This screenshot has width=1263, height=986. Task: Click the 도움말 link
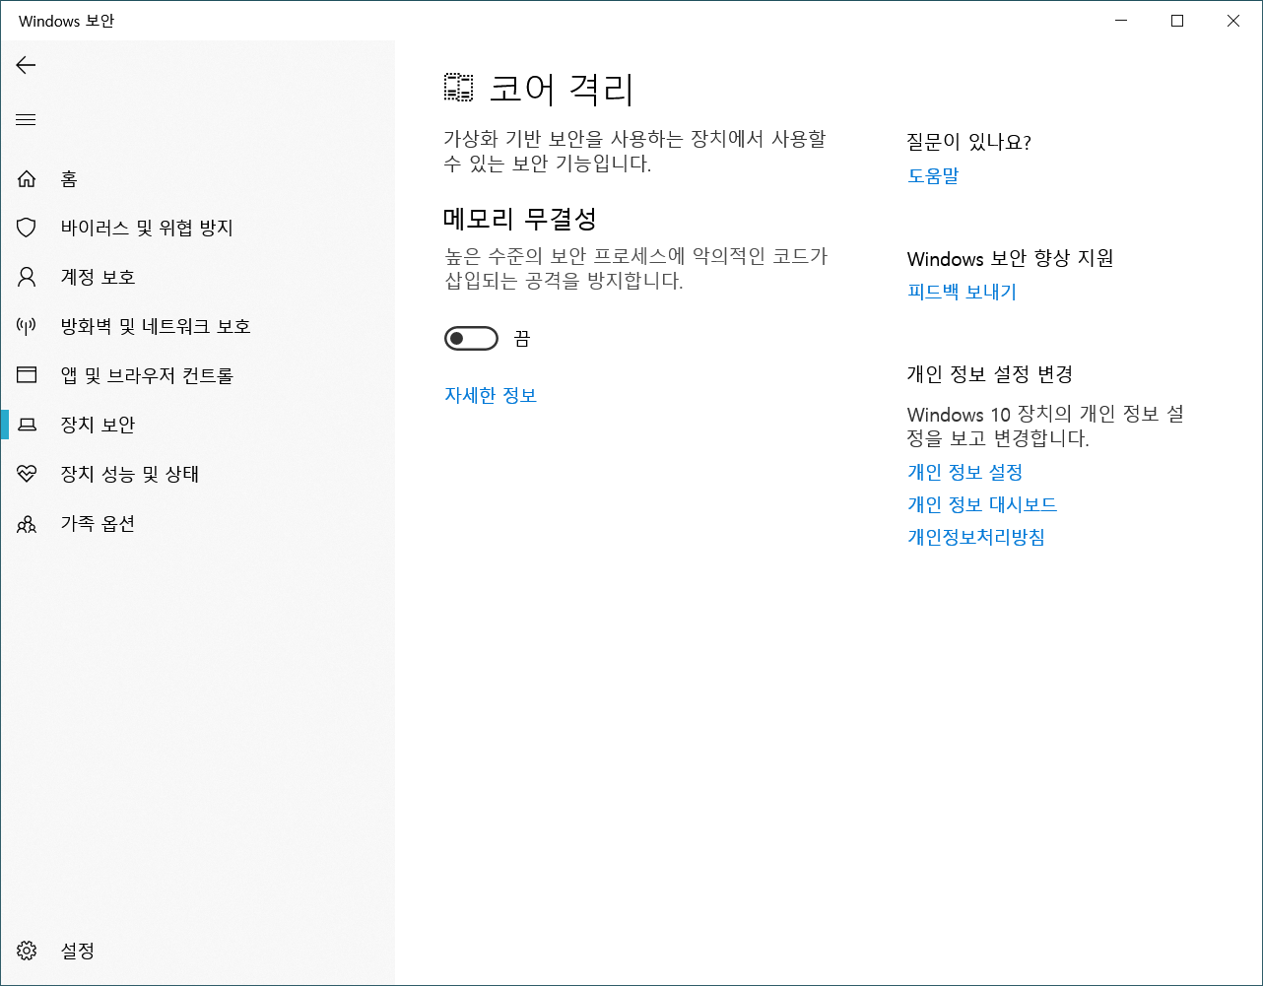click(933, 175)
